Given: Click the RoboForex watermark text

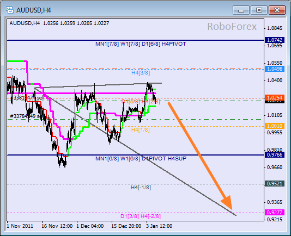Looking at the screenshot, I should (232, 27).
